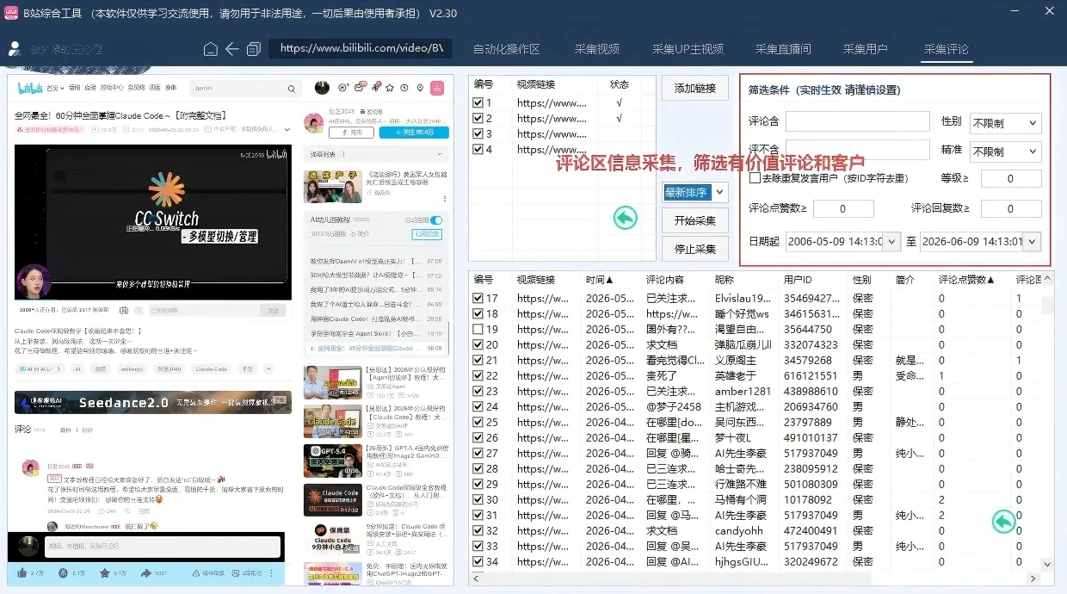Image resolution: width=1067 pixels, height=594 pixels.
Task: Click the 订阅合集 button
Action: click(x=428, y=234)
